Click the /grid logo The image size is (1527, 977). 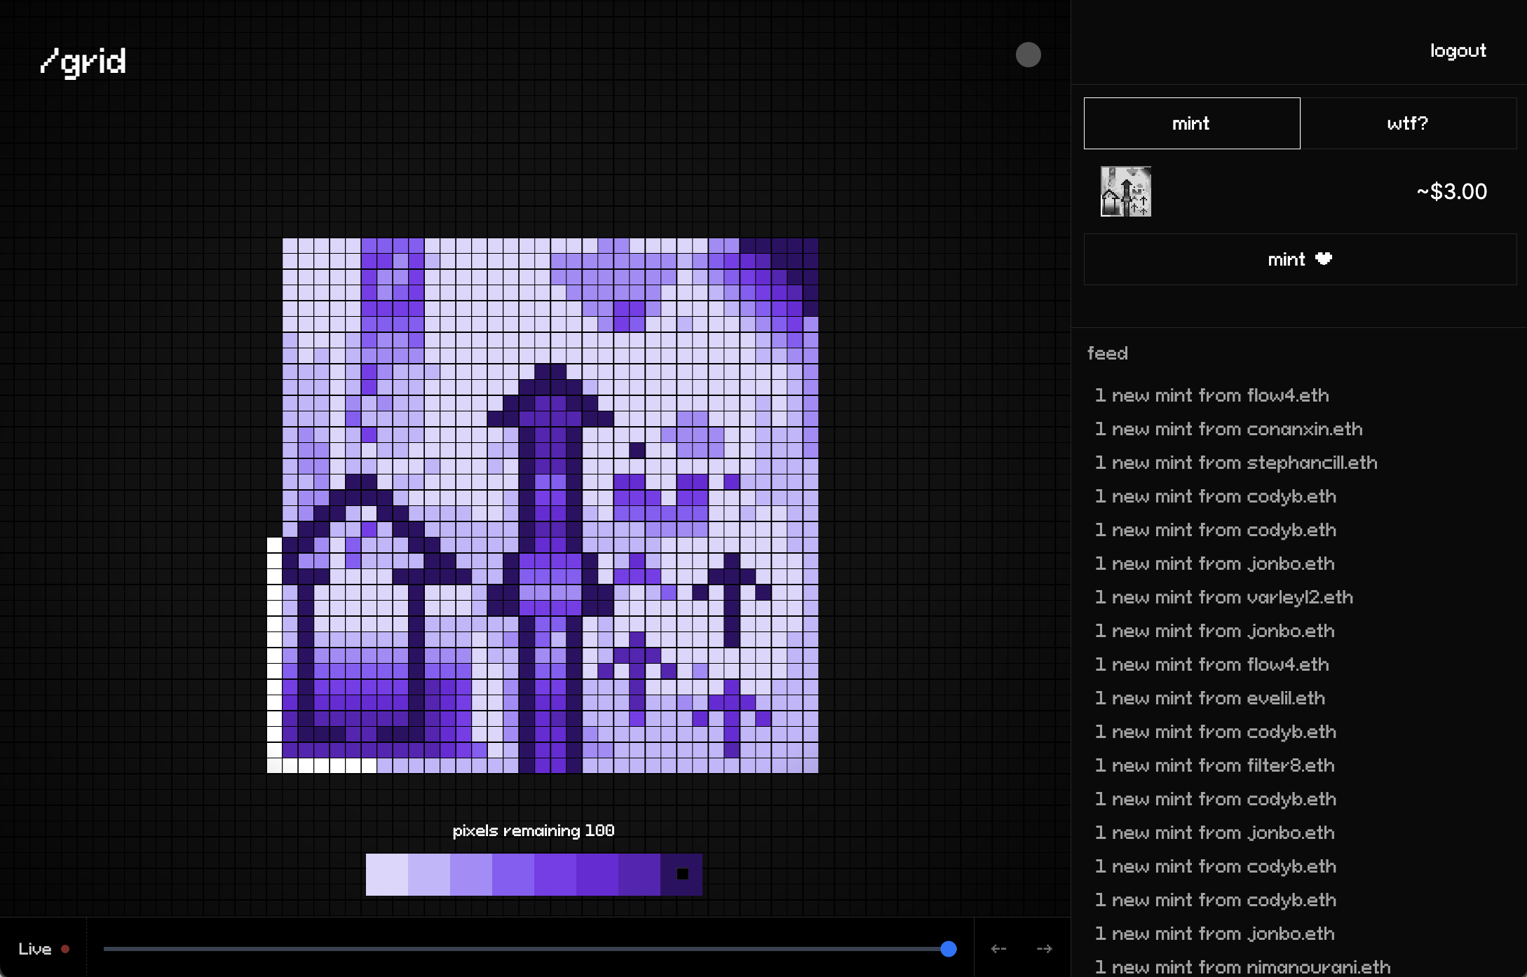click(x=83, y=62)
